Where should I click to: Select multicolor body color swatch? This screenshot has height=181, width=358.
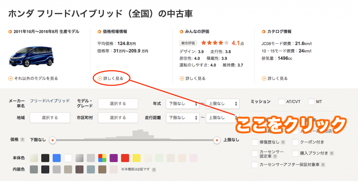pos(102,158)
